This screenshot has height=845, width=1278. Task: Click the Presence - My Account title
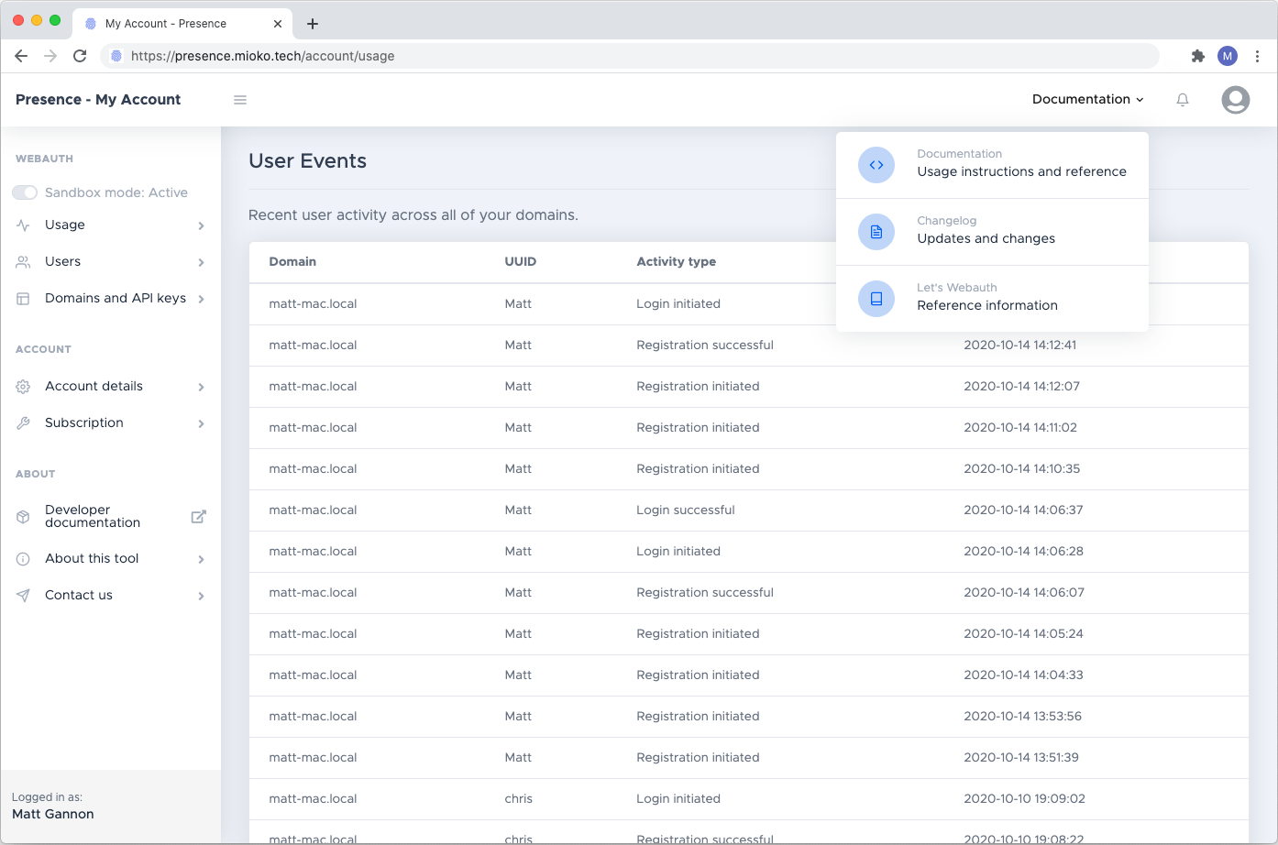click(x=98, y=99)
